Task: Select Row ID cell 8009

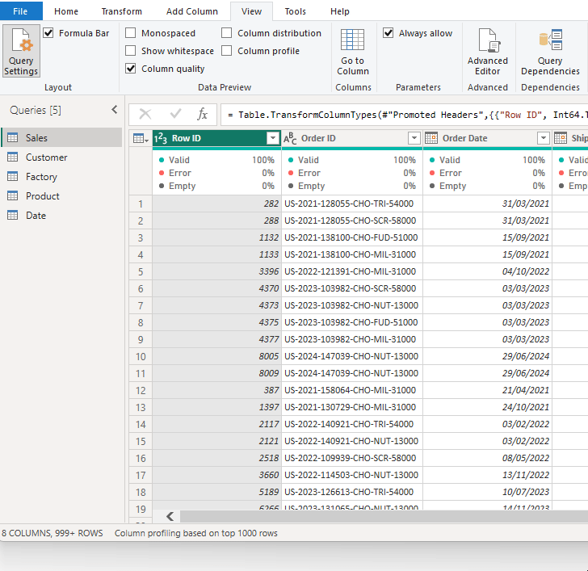Action: tap(216, 373)
